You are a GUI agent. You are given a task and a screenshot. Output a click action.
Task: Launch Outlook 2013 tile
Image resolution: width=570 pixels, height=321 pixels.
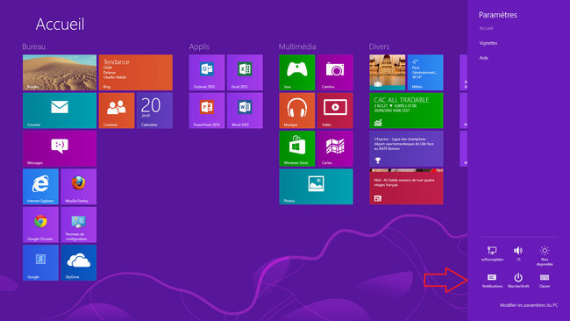207,72
